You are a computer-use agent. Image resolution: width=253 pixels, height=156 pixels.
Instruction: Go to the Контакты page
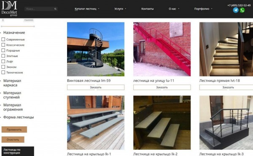tap(148, 9)
